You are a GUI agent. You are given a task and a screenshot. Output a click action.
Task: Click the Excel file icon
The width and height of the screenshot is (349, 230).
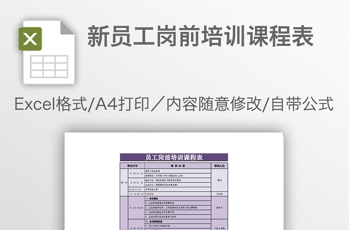click(47, 52)
